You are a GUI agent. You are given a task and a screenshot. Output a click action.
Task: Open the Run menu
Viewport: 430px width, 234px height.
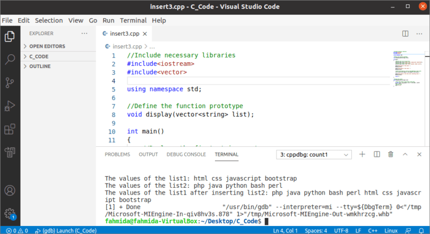(x=108, y=20)
